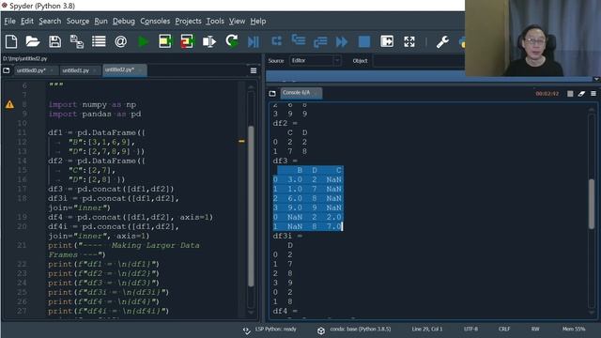This screenshot has height=338, width=601.
Task: Open file using the folder icon
Action: pyautogui.click(x=33, y=41)
